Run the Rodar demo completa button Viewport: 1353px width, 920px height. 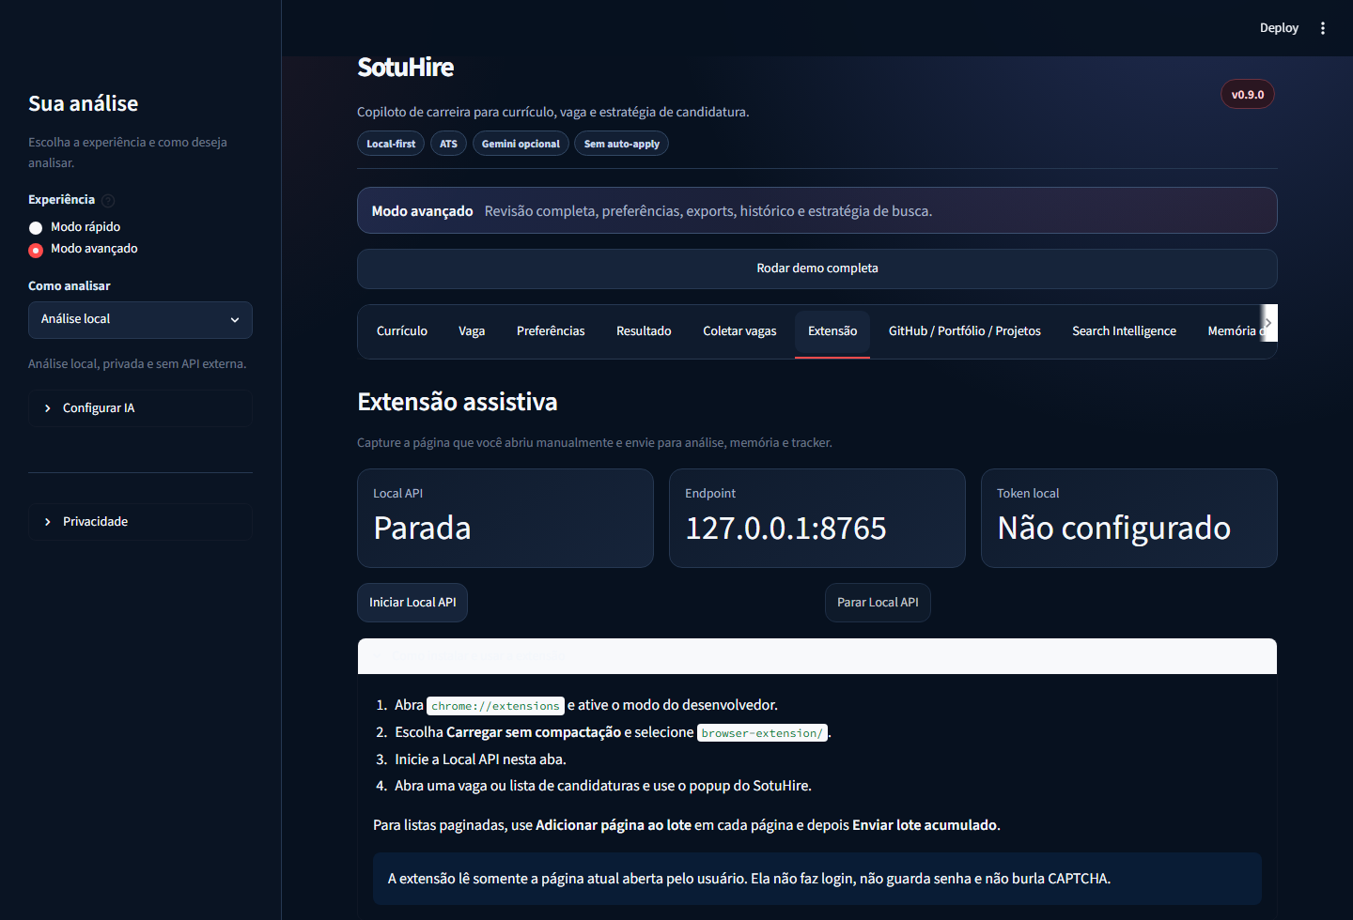pos(817,268)
